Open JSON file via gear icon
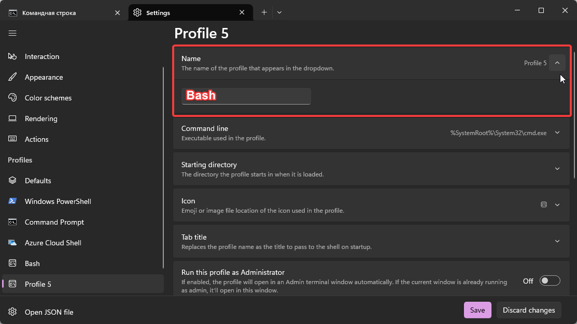The width and height of the screenshot is (577, 324). tap(49, 312)
